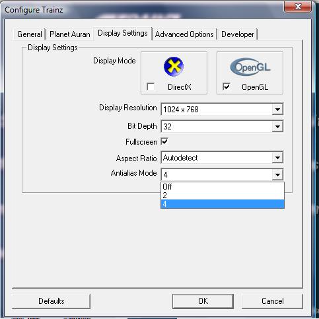
Task: Click the Defaults button
Action: coord(52,301)
